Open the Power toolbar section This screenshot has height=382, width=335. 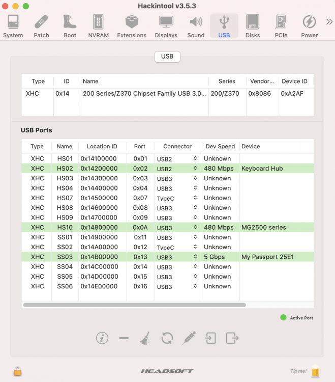(x=309, y=26)
